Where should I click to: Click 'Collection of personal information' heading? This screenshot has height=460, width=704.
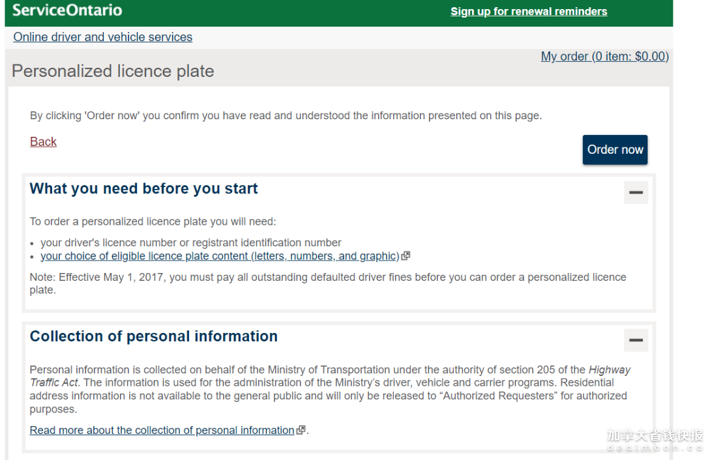(154, 336)
